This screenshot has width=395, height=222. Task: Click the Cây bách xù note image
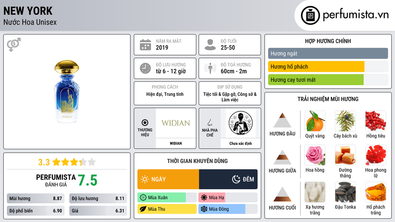coord(345,121)
